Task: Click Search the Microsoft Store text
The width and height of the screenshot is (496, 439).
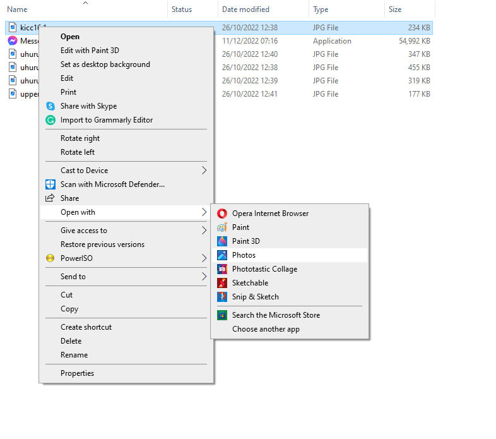Action: click(276, 315)
